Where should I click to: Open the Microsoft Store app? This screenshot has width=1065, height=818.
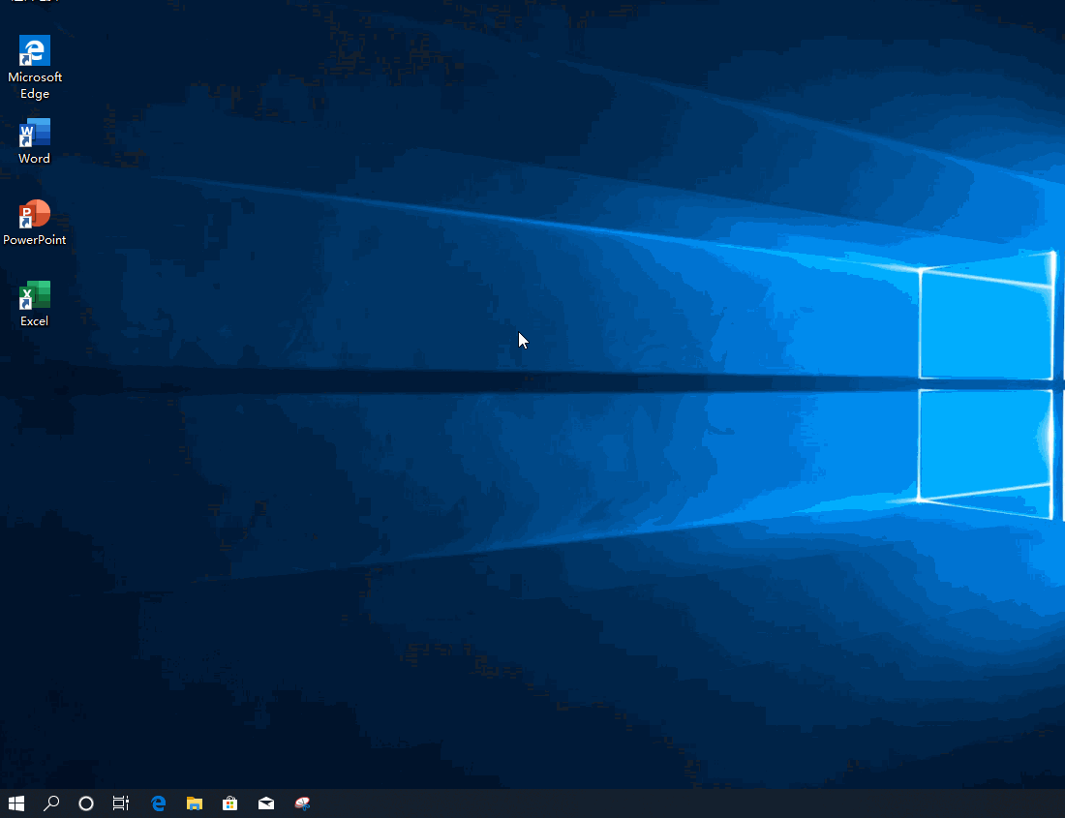[229, 803]
